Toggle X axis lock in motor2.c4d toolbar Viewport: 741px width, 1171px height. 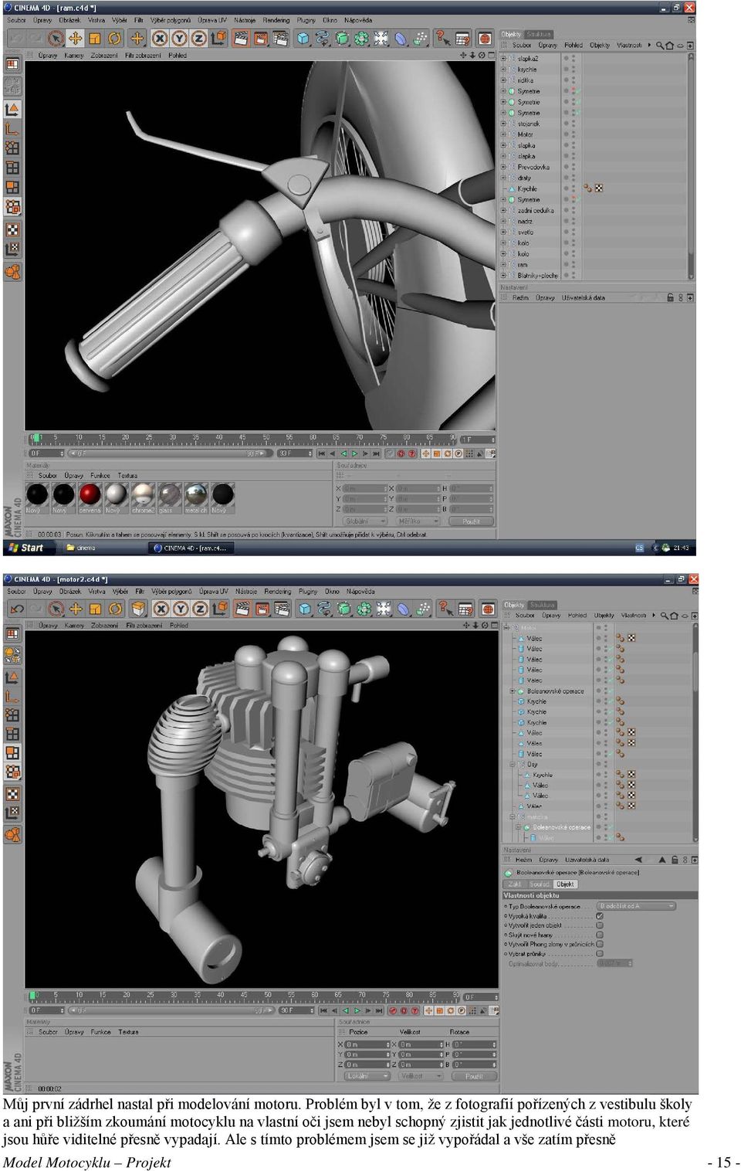pyautogui.click(x=161, y=609)
